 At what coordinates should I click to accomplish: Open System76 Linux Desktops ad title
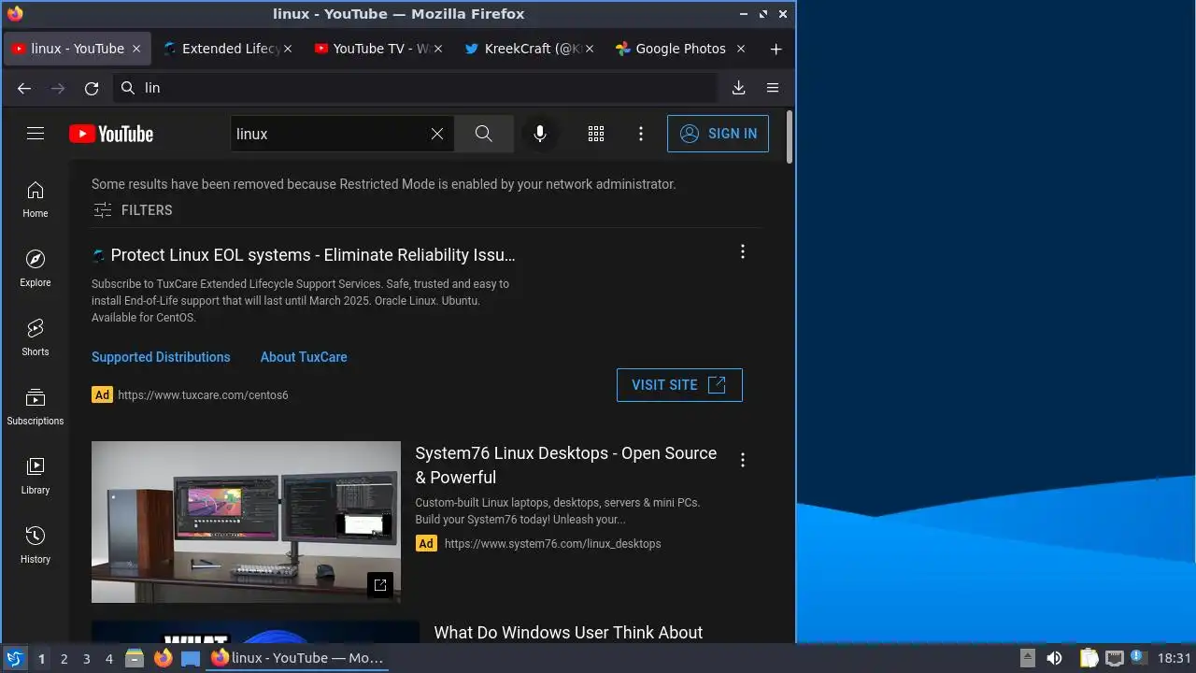click(x=566, y=465)
